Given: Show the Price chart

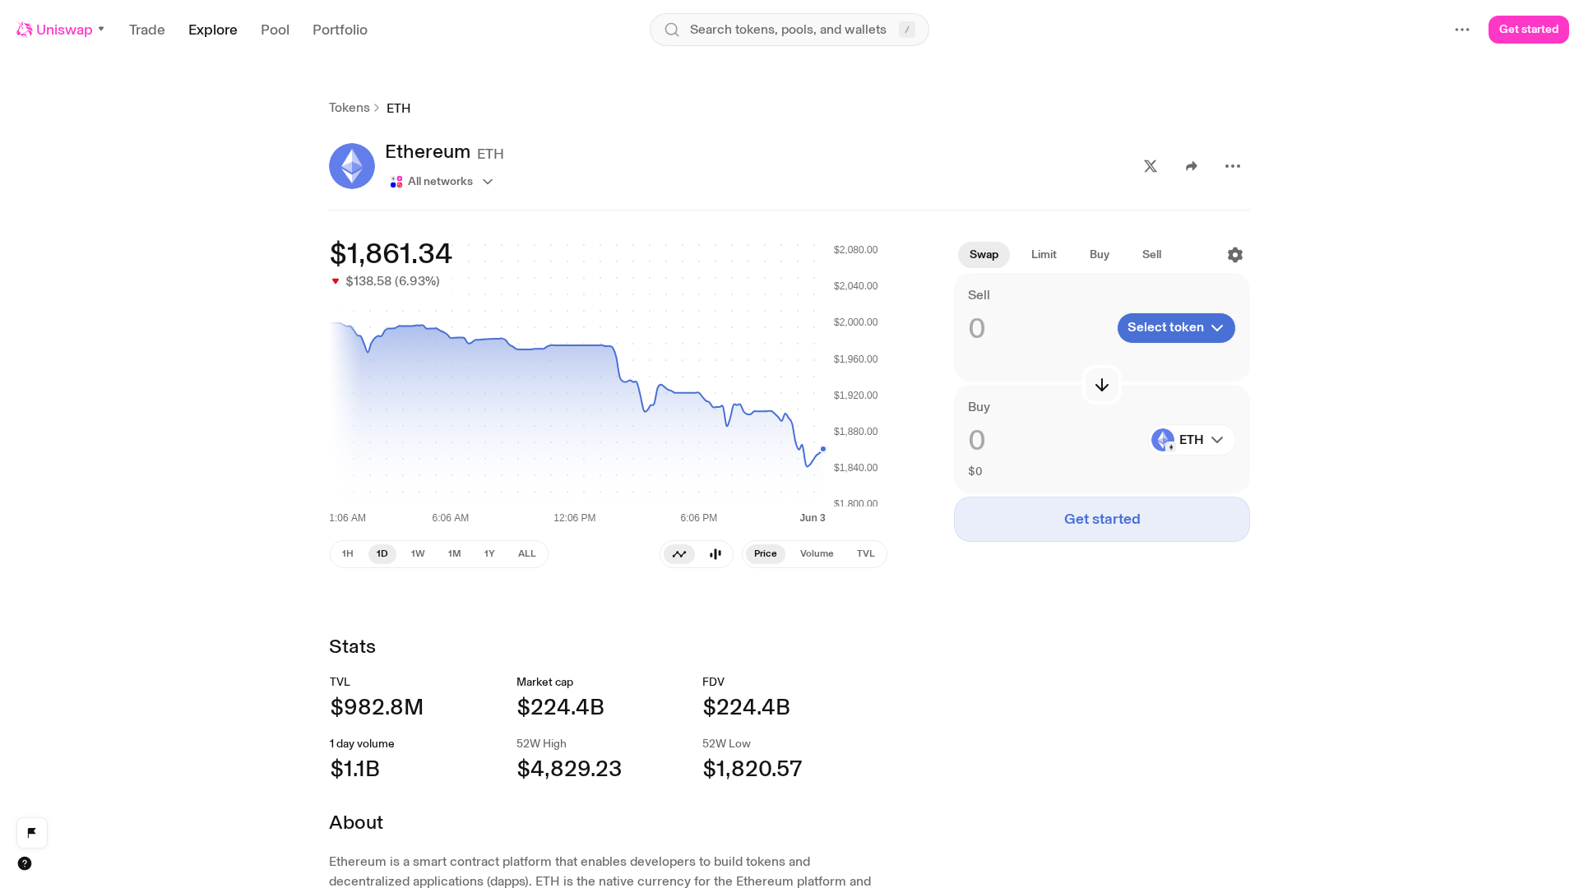Looking at the screenshot, I should click(x=766, y=554).
